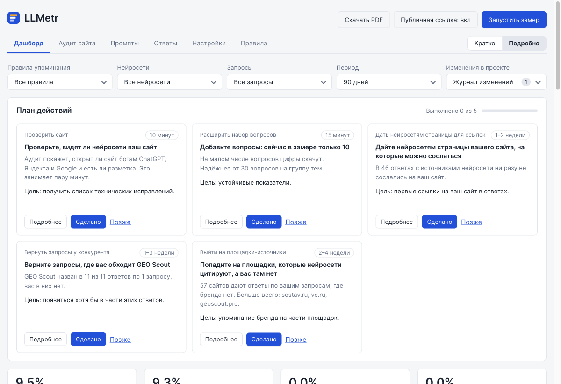
Task: Click the 10 минут time badge
Action: (x=162, y=135)
